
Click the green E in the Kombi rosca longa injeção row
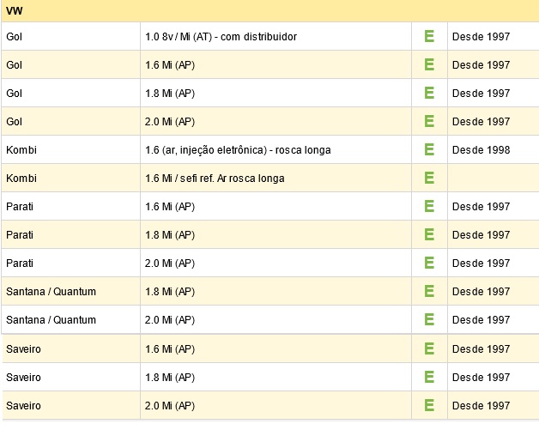tap(429, 149)
